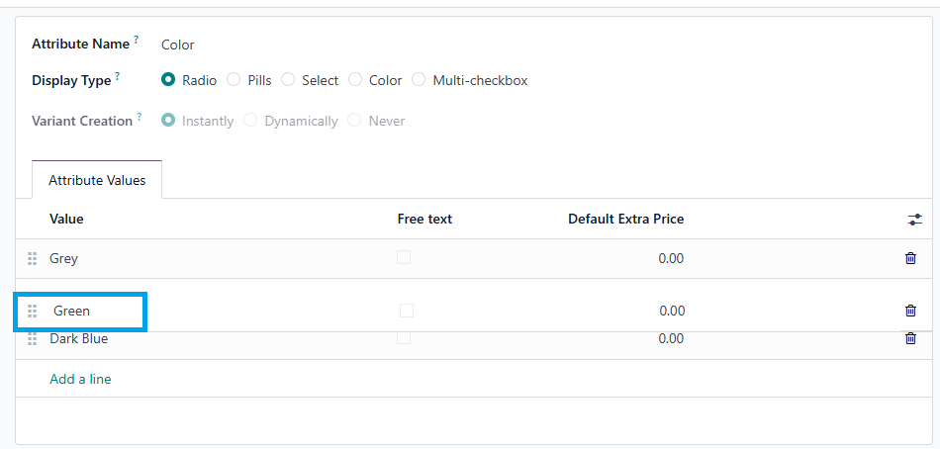Sort by the Value column header

coord(66,219)
